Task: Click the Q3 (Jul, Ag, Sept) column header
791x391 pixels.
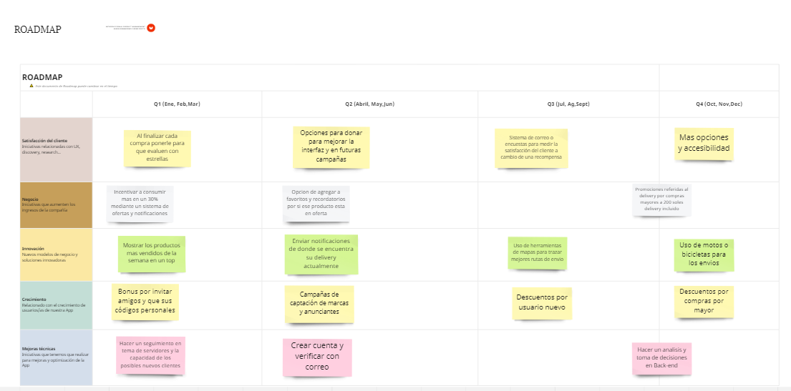Action: click(568, 104)
